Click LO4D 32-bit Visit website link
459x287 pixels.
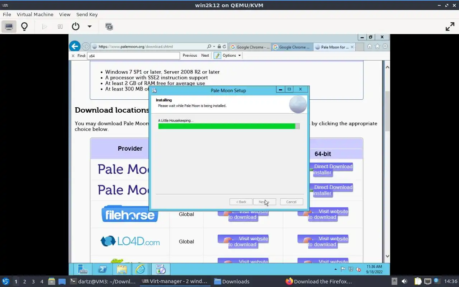243,241
